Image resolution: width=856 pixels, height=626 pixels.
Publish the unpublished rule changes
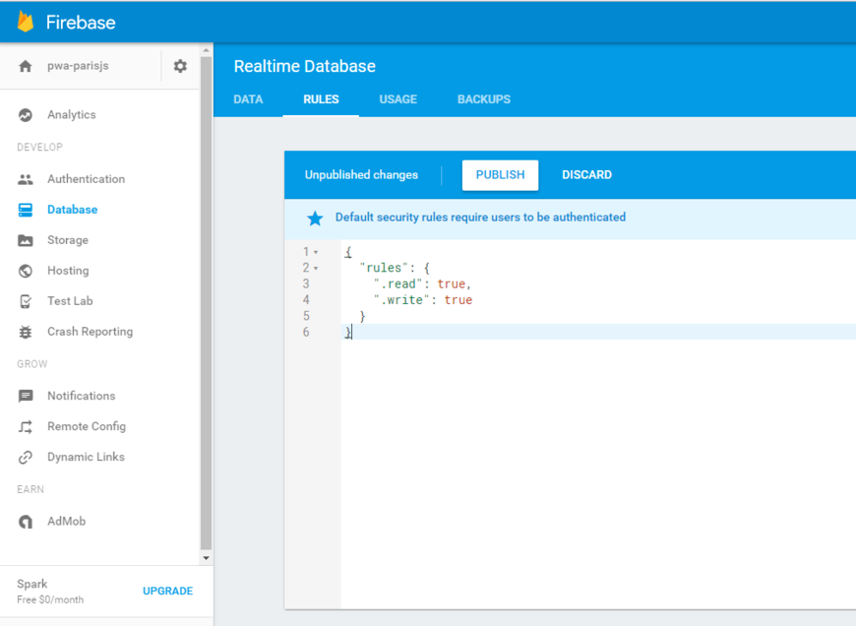[500, 175]
